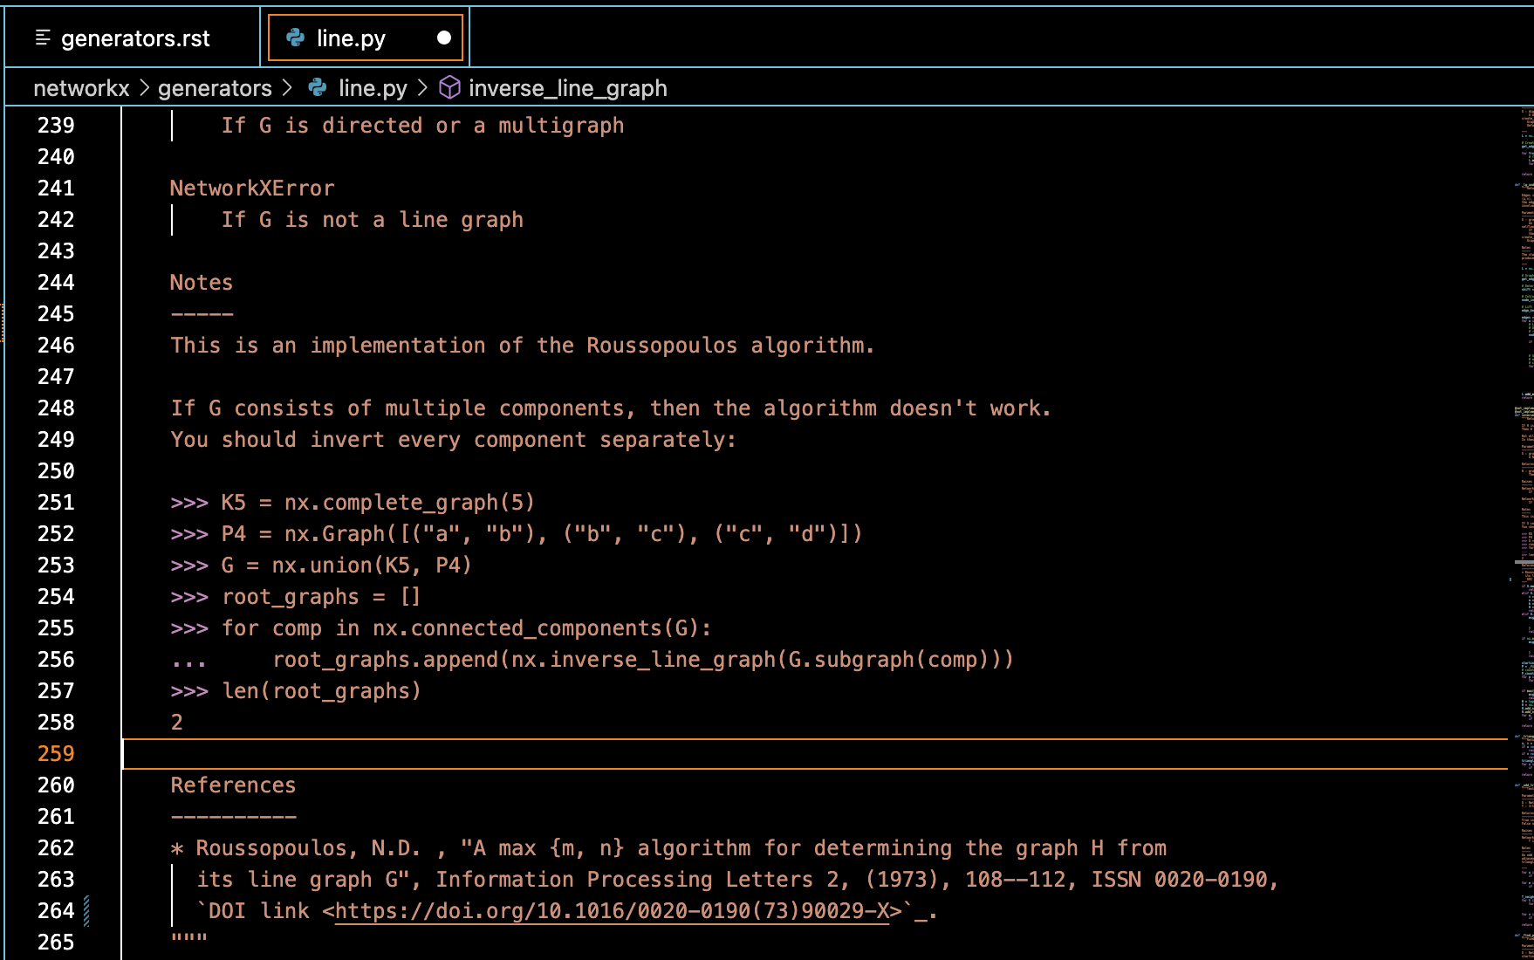Switch to the generators.rst tab
The height and width of the screenshot is (960, 1534).
coord(134,38)
